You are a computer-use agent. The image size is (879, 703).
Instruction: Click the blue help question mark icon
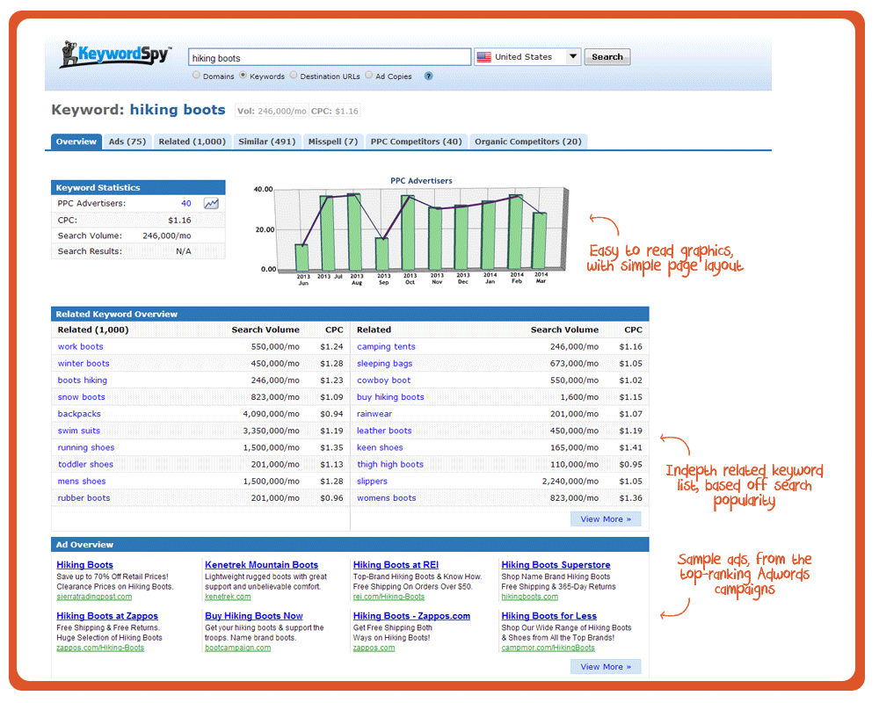pyautogui.click(x=428, y=76)
